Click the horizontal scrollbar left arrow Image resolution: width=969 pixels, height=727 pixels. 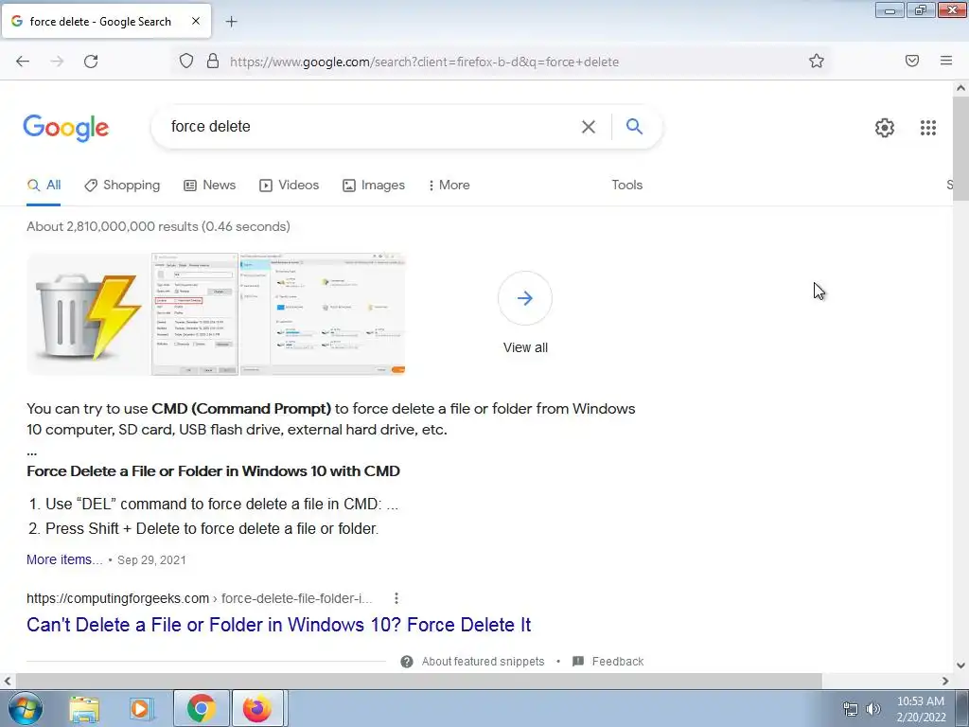tap(8, 682)
